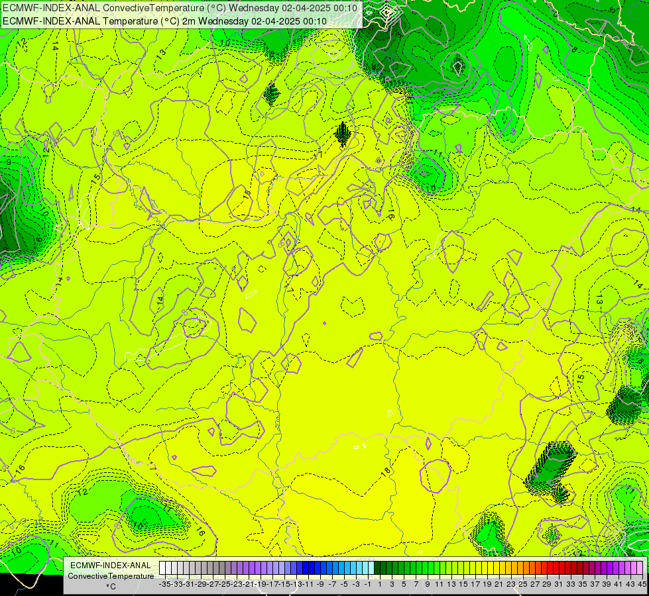Click the 9 value on the color scale

(x=428, y=584)
